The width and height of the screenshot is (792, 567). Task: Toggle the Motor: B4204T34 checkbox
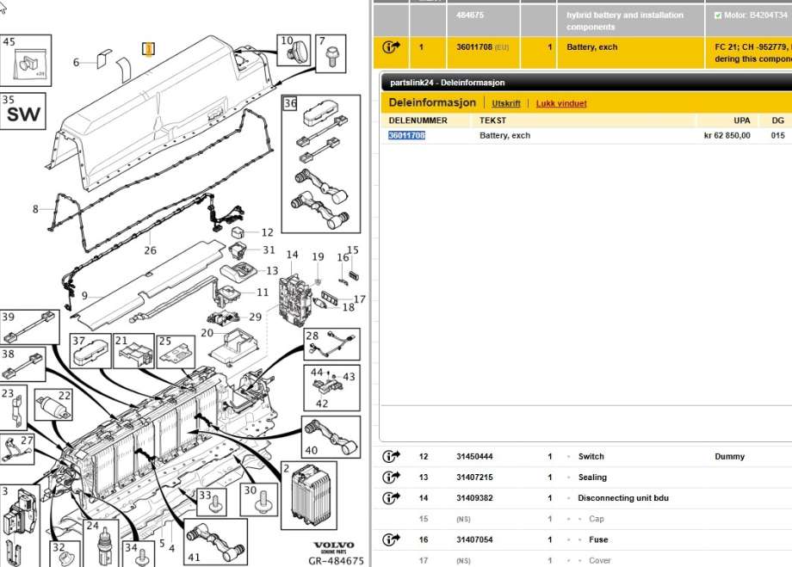pos(718,15)
